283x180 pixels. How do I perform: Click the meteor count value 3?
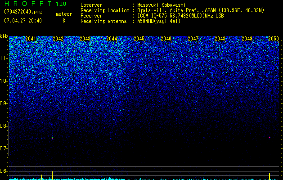point(64,21)
